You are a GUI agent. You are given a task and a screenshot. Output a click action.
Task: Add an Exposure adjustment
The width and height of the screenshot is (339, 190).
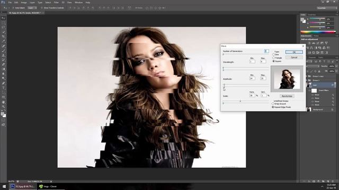pos(322,43)
